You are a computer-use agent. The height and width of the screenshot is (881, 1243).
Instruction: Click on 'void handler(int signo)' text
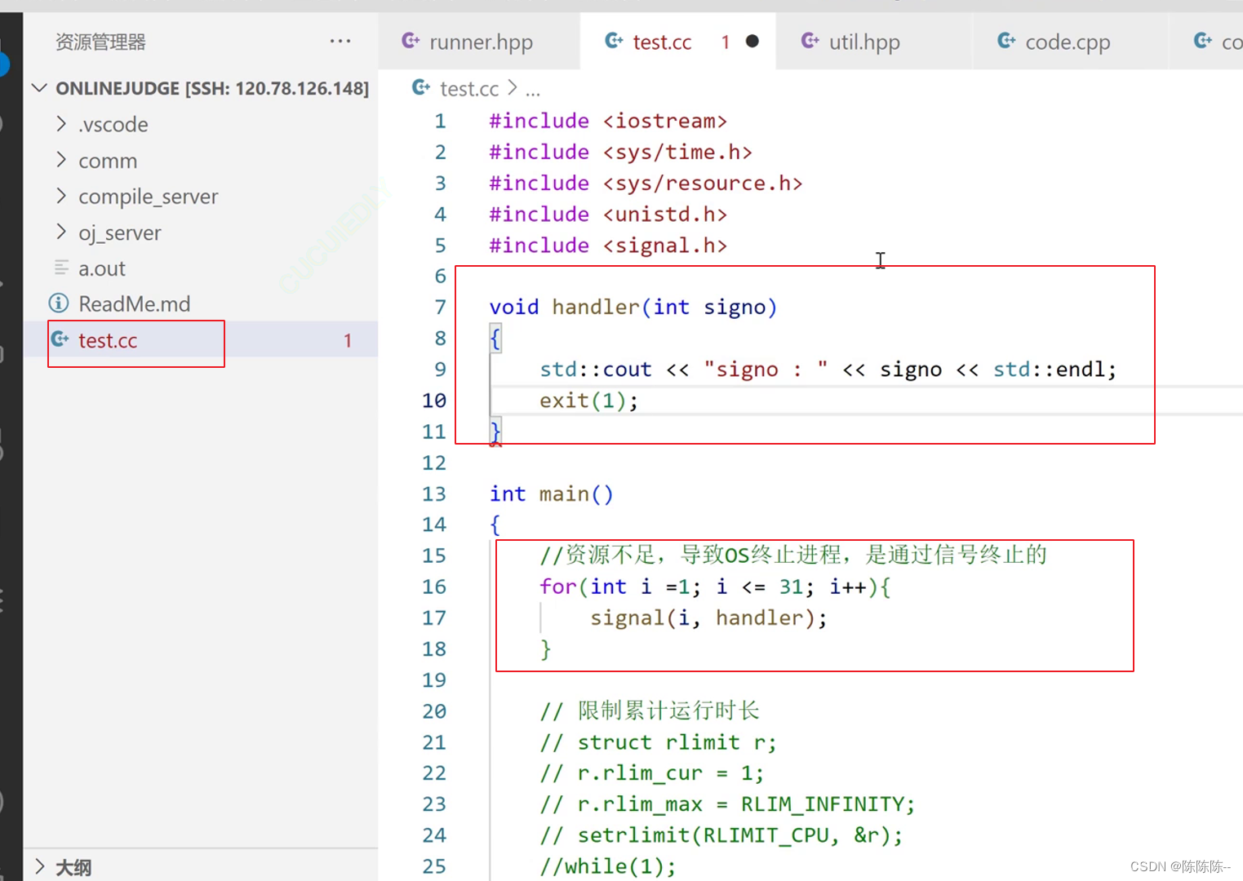coord(633,308)
